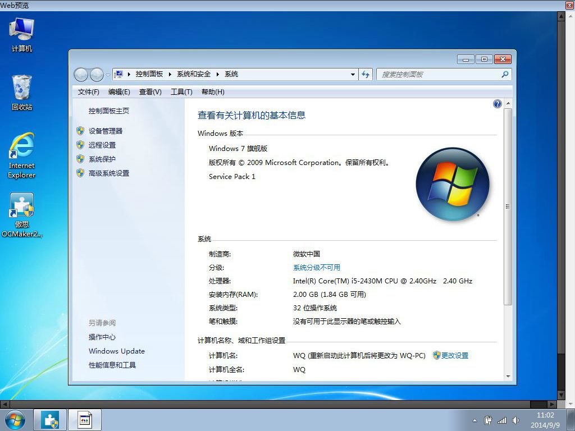The image size is (575, 431).
Task: Open 远程设置 link
Action: tap(102, 145)
